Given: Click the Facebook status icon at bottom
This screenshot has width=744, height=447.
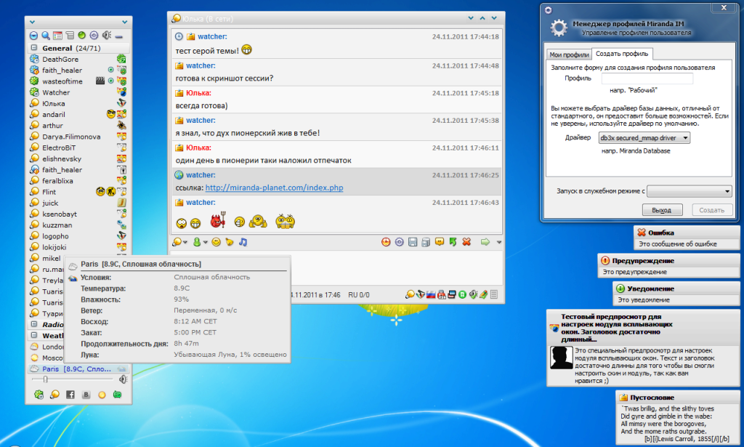Looking at the screenshot, I should pos(70,395).
